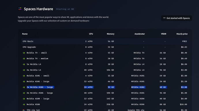Image resolution: width=199 pixels, height=111 pixels.
Task: Click the 'Starting at $0' badge
Action: [x=65, y=9]
